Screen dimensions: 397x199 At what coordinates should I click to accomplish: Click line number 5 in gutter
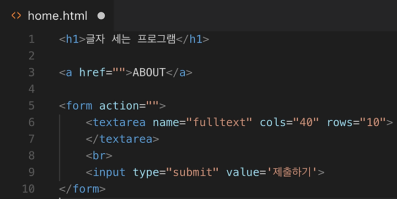point(31,106)
